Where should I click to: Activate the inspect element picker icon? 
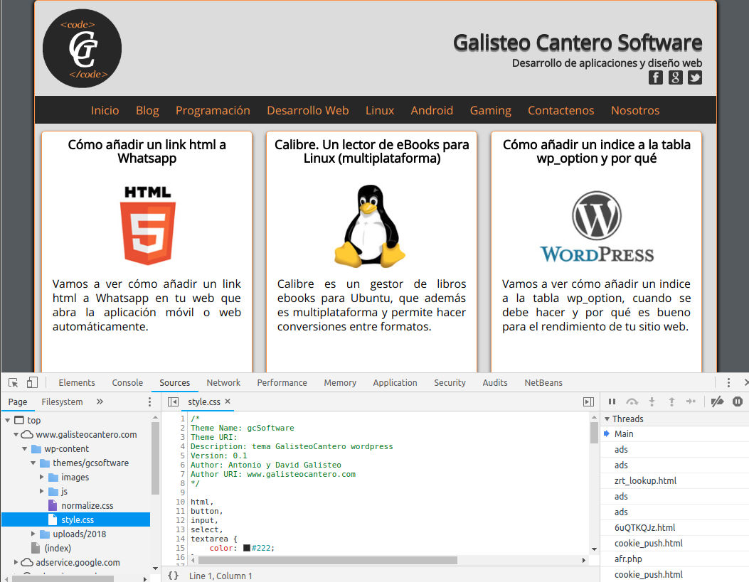tap(14, 382)
